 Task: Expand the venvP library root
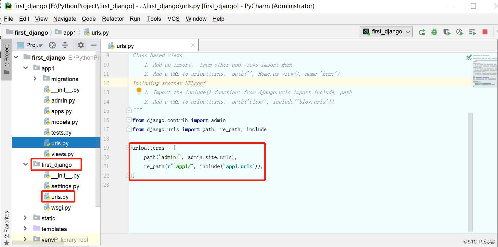[25, 239]
